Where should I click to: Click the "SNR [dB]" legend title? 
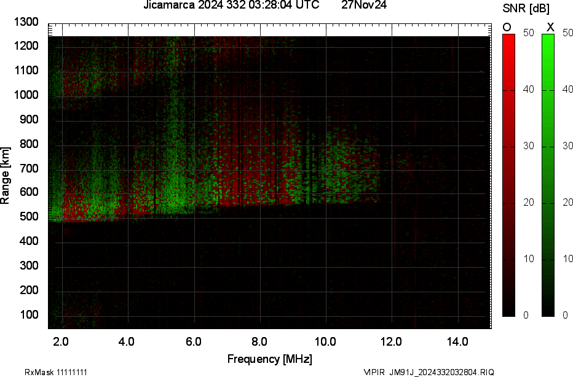coord(527,8)
